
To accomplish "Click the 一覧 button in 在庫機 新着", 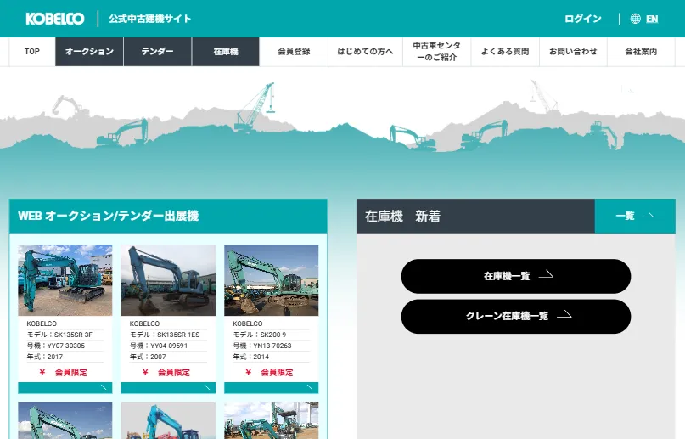I will [635, 216].
